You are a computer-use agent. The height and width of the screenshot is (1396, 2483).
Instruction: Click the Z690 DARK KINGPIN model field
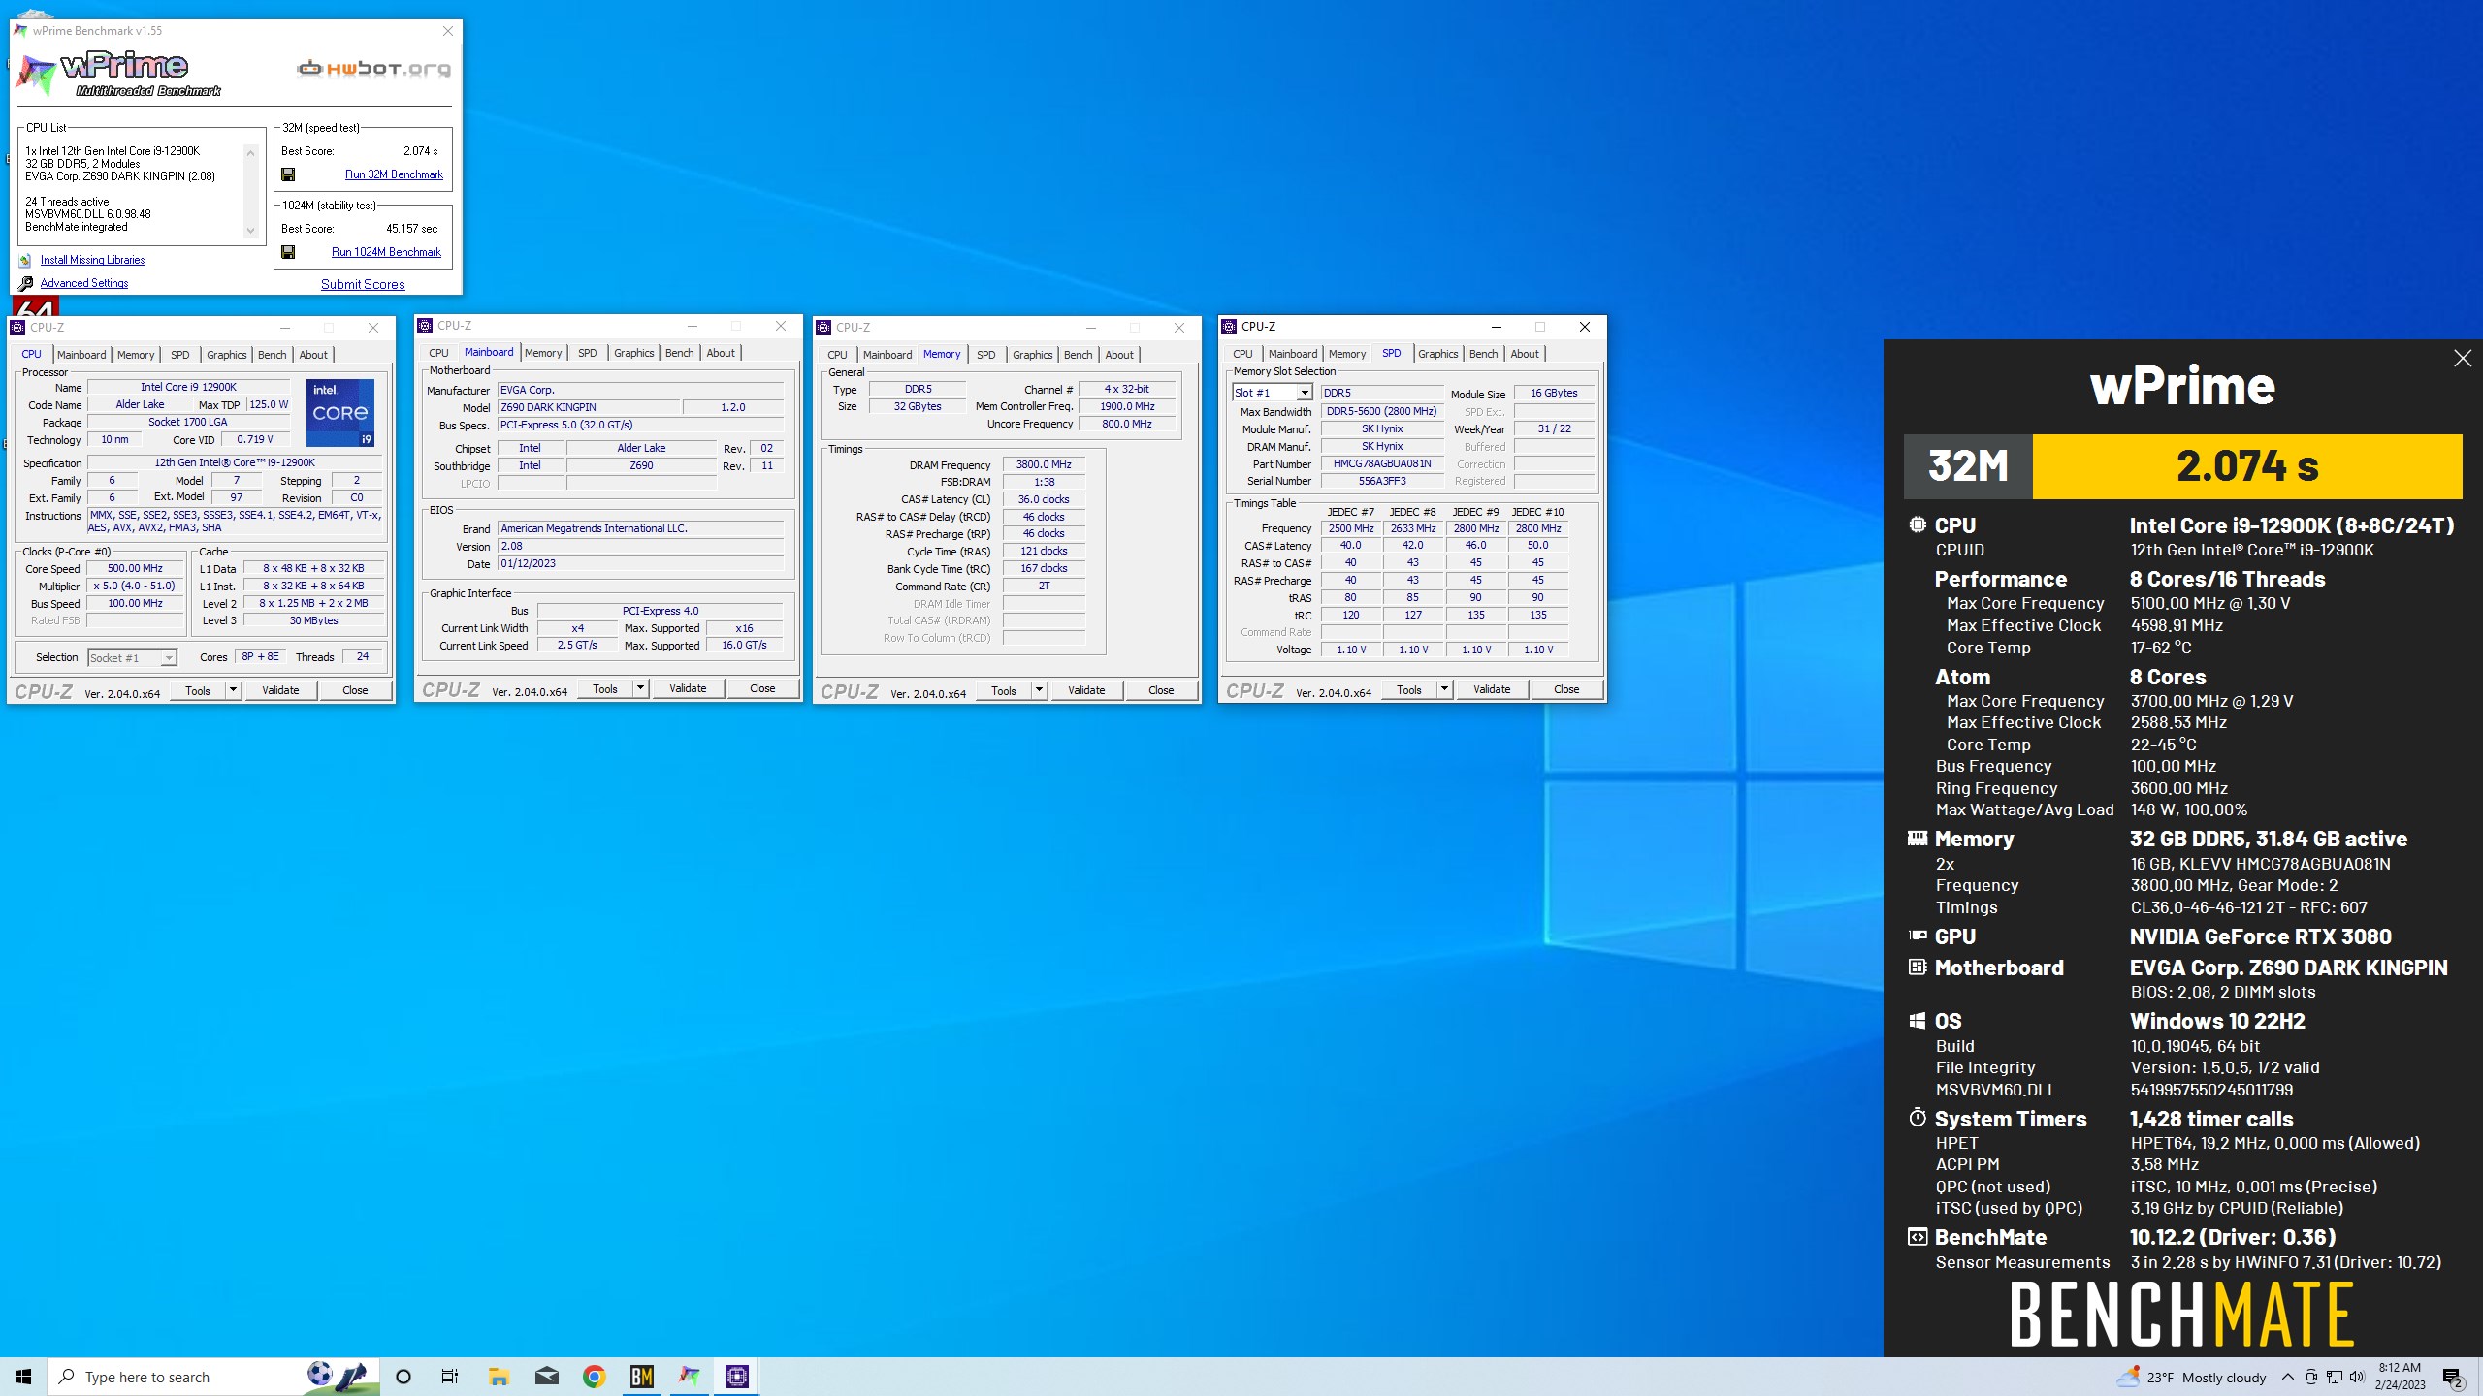(589, 407)
